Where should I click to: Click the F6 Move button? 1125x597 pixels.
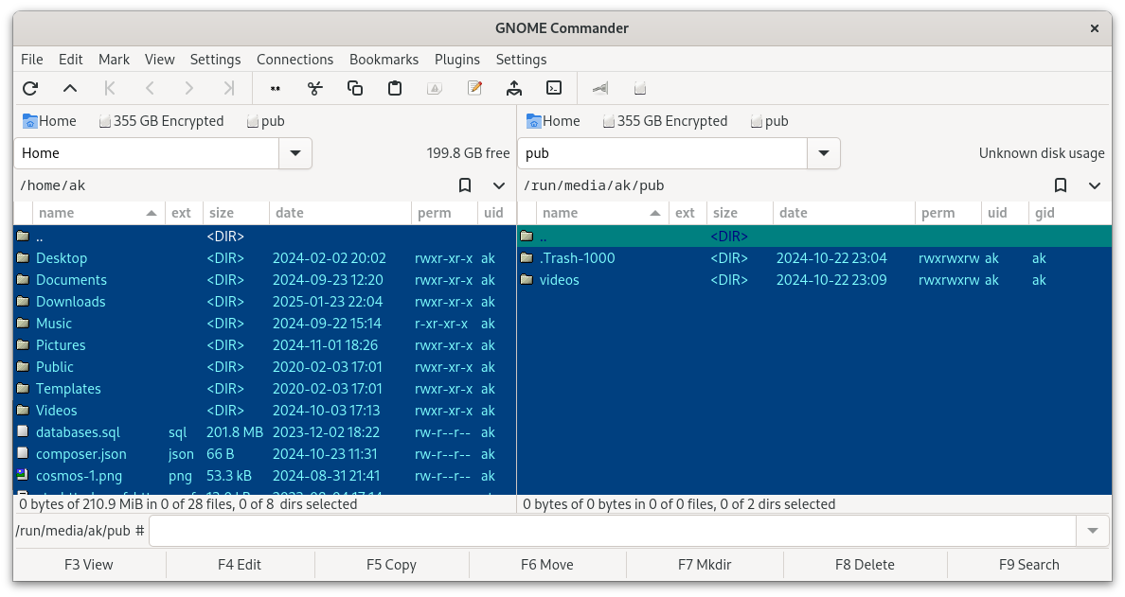click(546, 565)
